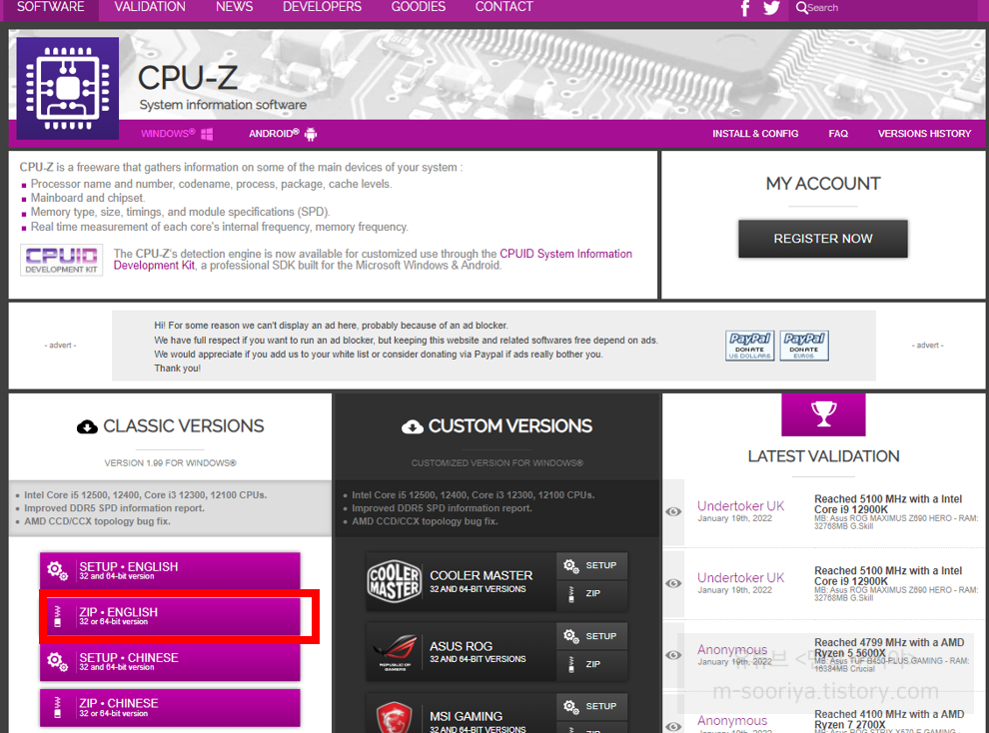Click 'CUSTOMIZED VERSION FOR WINDOWS®' text

click(497, 463)
